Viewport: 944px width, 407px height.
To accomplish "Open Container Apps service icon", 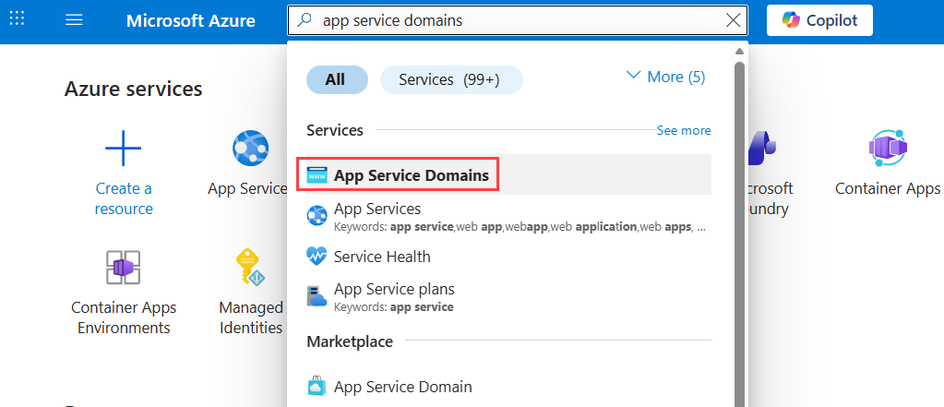I will click(x=888, y=148).
